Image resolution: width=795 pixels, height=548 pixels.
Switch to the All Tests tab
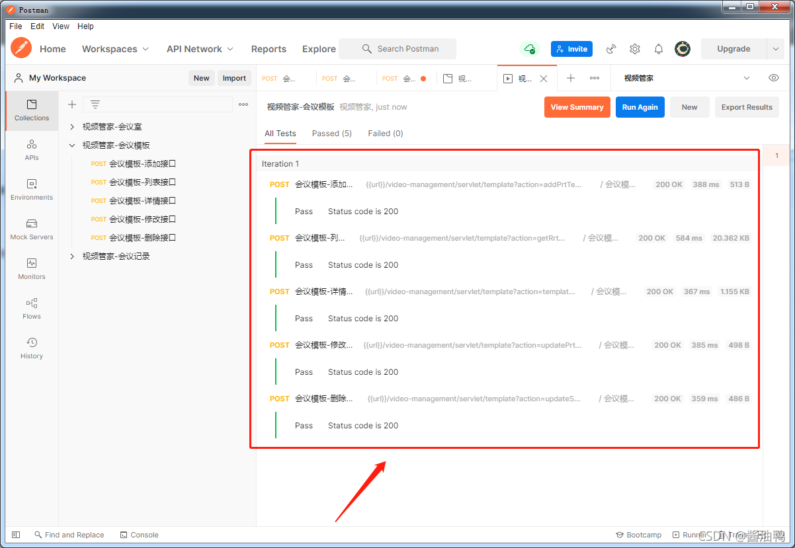click(280, 134)
